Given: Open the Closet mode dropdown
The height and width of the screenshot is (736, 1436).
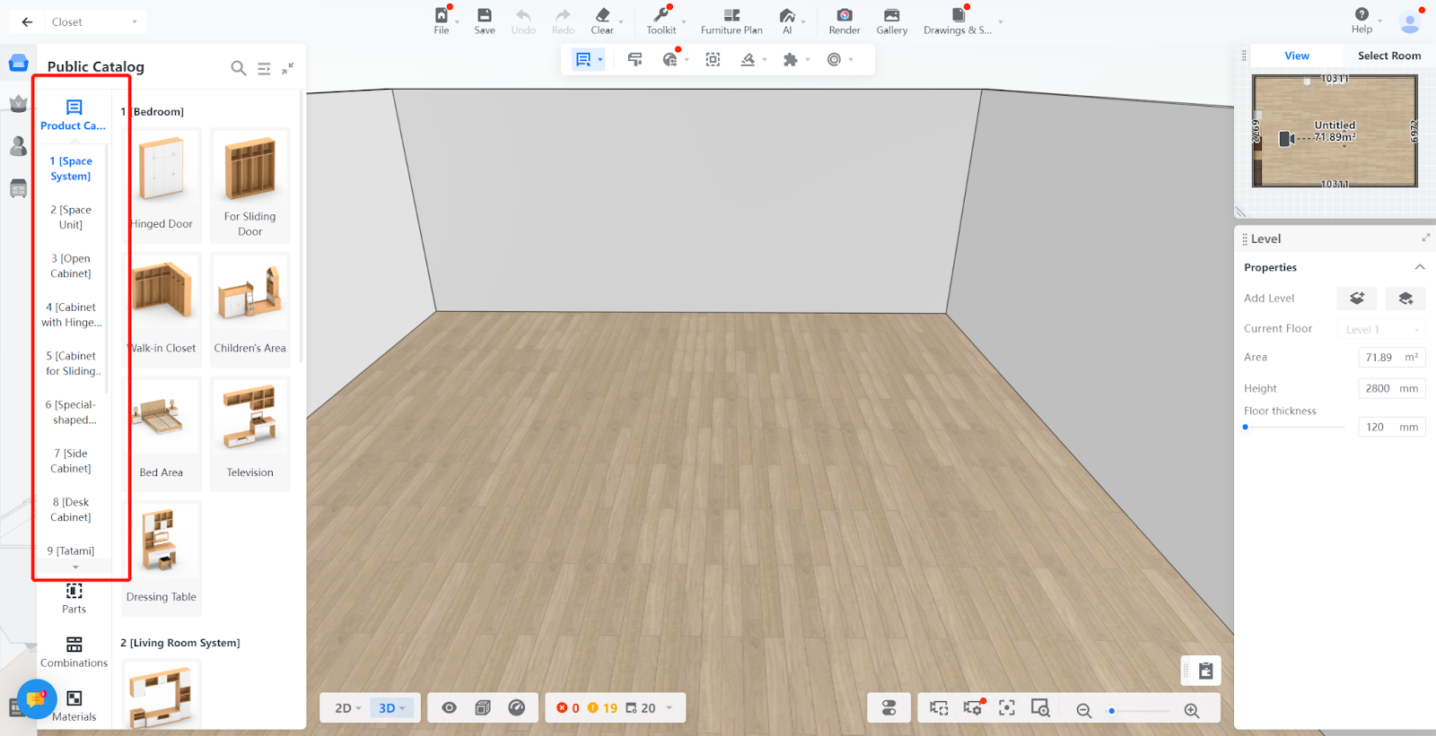Looking at the screenshot, I should (x=95, y=22).
